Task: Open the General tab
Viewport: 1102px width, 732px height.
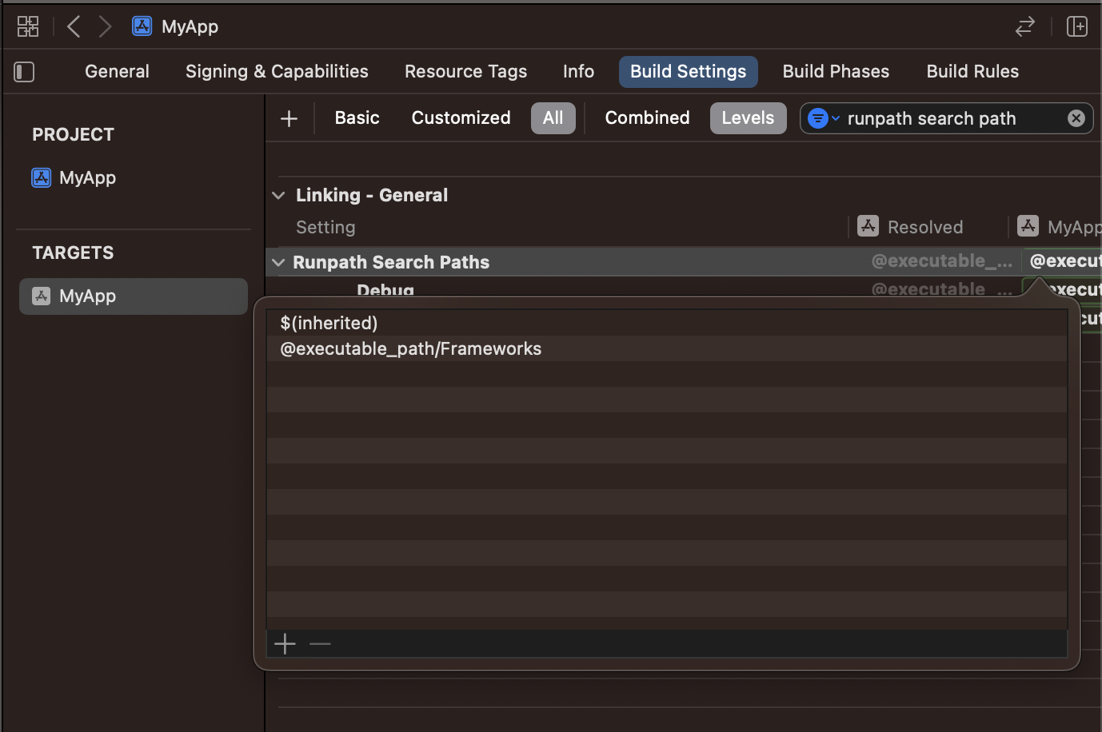Action: point(117,71)
